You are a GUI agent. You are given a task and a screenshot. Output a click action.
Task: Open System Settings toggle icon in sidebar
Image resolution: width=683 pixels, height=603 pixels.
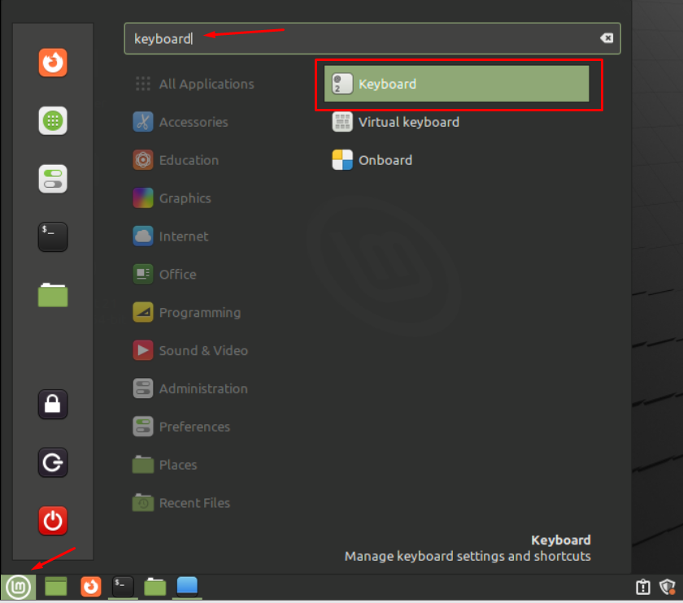(x=53, y=179)
